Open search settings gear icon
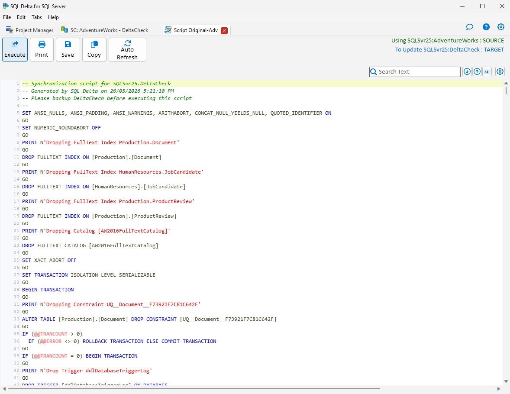 click(500, 71)
